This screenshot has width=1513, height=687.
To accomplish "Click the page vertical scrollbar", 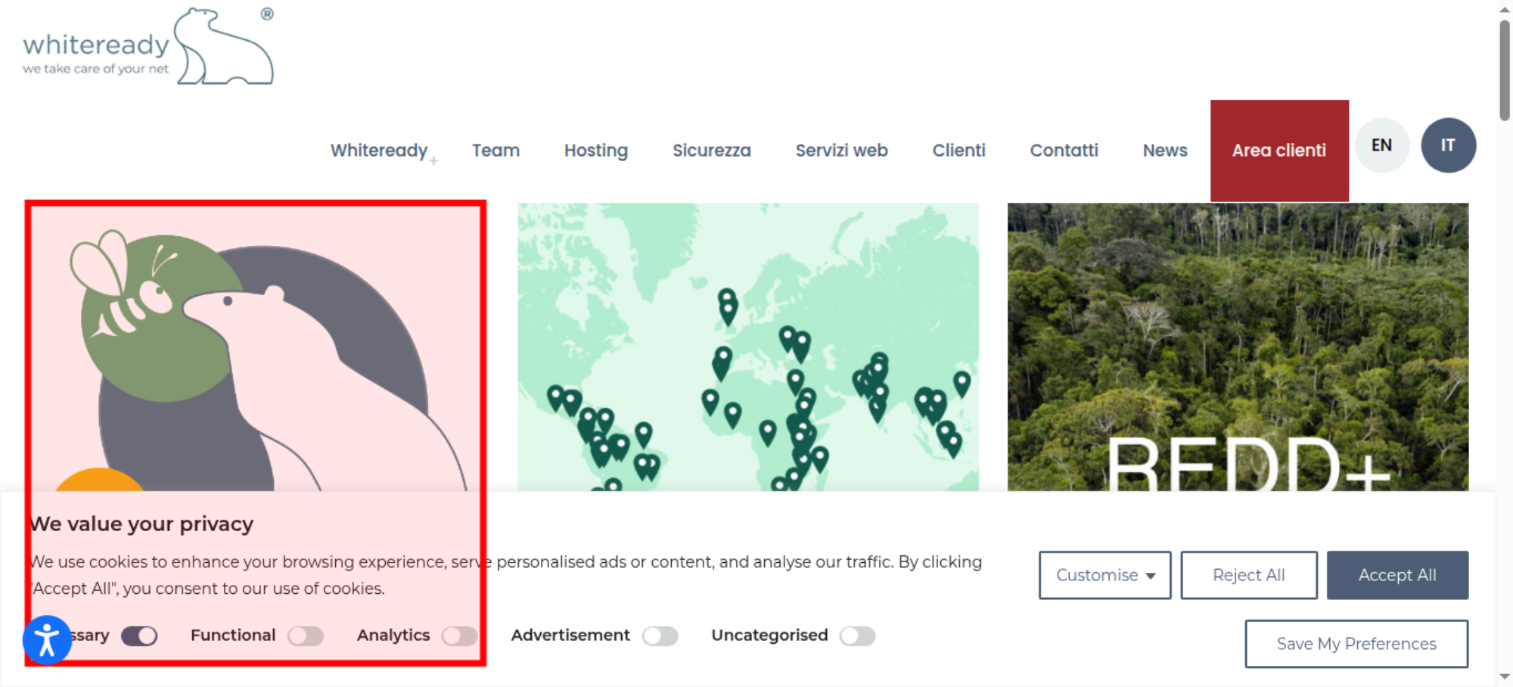I will [1505, 70].
